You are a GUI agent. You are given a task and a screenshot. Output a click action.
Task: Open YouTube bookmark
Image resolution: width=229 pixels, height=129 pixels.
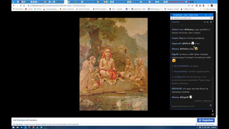29,9
